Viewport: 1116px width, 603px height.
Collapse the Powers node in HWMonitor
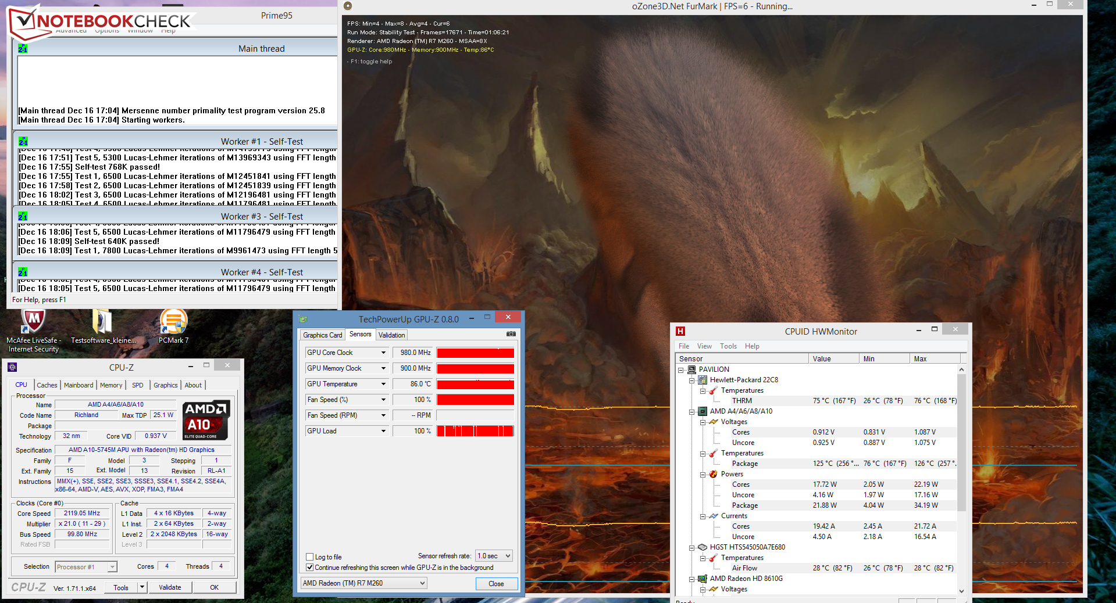click(703, 475)
